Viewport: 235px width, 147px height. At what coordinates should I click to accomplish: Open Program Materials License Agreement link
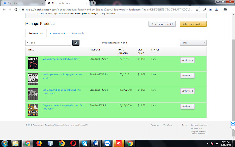pos(199,132)
